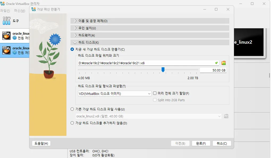
Task: Click the 도구 label in the sidebar
Action: click(16, 21)
